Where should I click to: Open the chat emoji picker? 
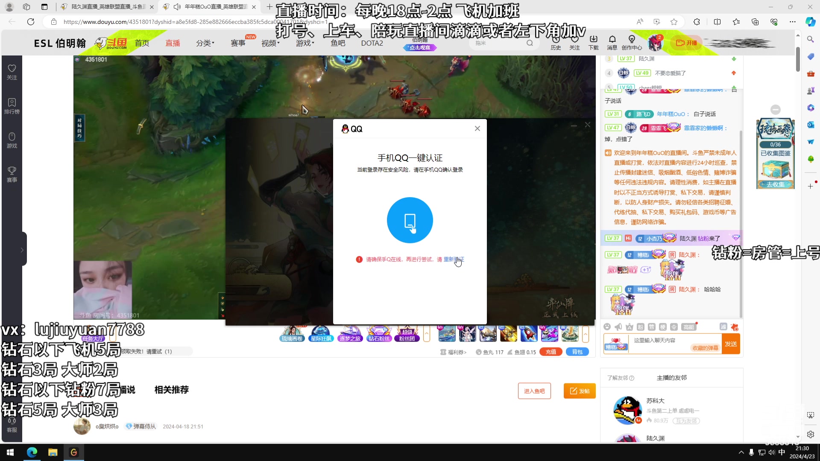(x=607, y=327)
